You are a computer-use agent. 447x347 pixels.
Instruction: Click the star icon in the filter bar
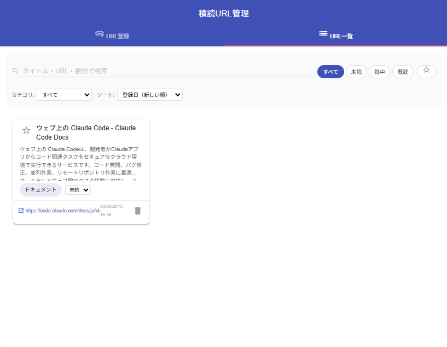pyautogui.click(x=426, y=71)
